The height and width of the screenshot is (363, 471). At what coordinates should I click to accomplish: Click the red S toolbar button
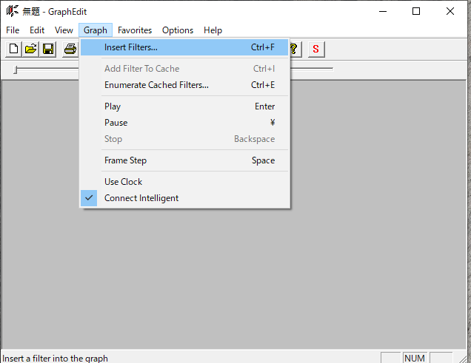click(x=316, y=49)
